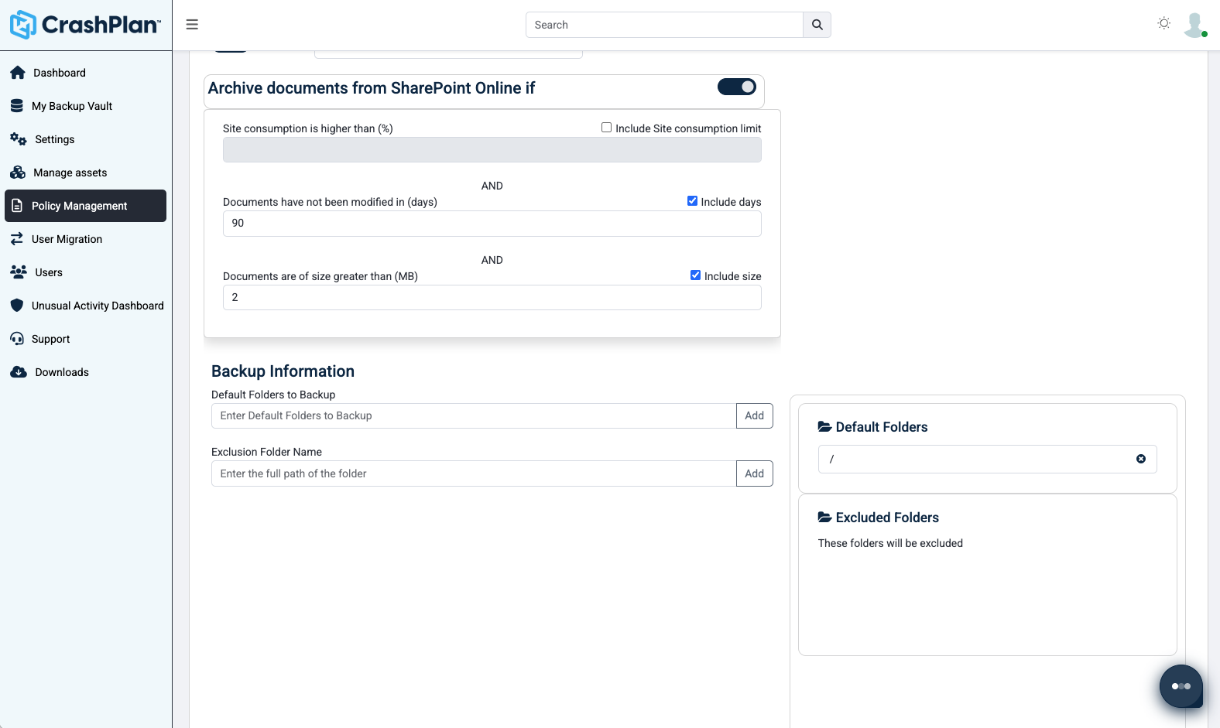Focus the top Search field
This screenshot has width=1220, height=728.
click(x=664, y=25)
